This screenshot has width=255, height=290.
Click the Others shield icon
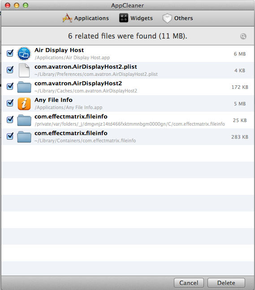point(167,18)
